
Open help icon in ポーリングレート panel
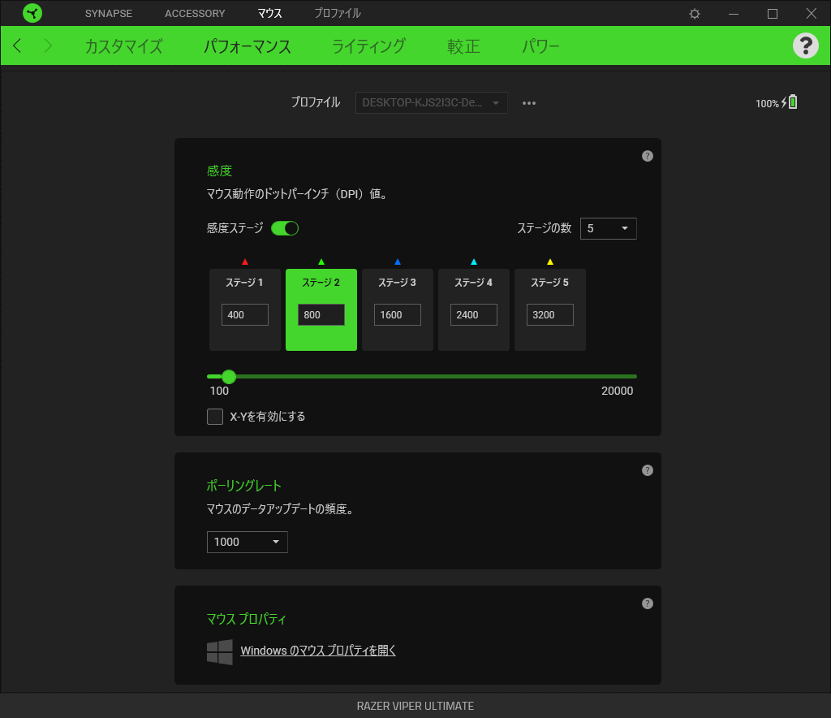pos(647,470)
